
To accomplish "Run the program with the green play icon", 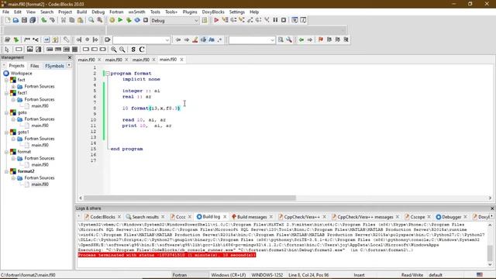I will tap(120, 20).
